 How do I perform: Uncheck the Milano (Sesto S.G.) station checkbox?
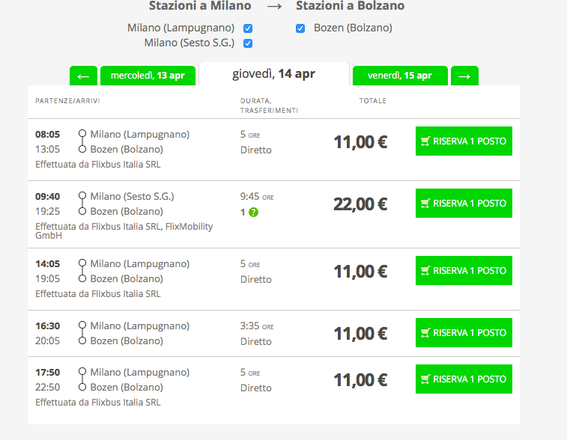point(248,43)
